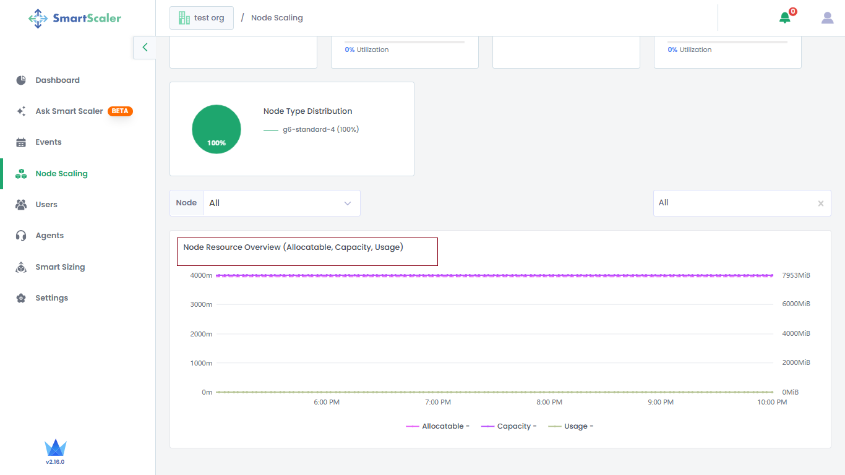Screen dimensions: 845x475
Task: Navigate to Agents in the sidebar
Action: point(49,236)
